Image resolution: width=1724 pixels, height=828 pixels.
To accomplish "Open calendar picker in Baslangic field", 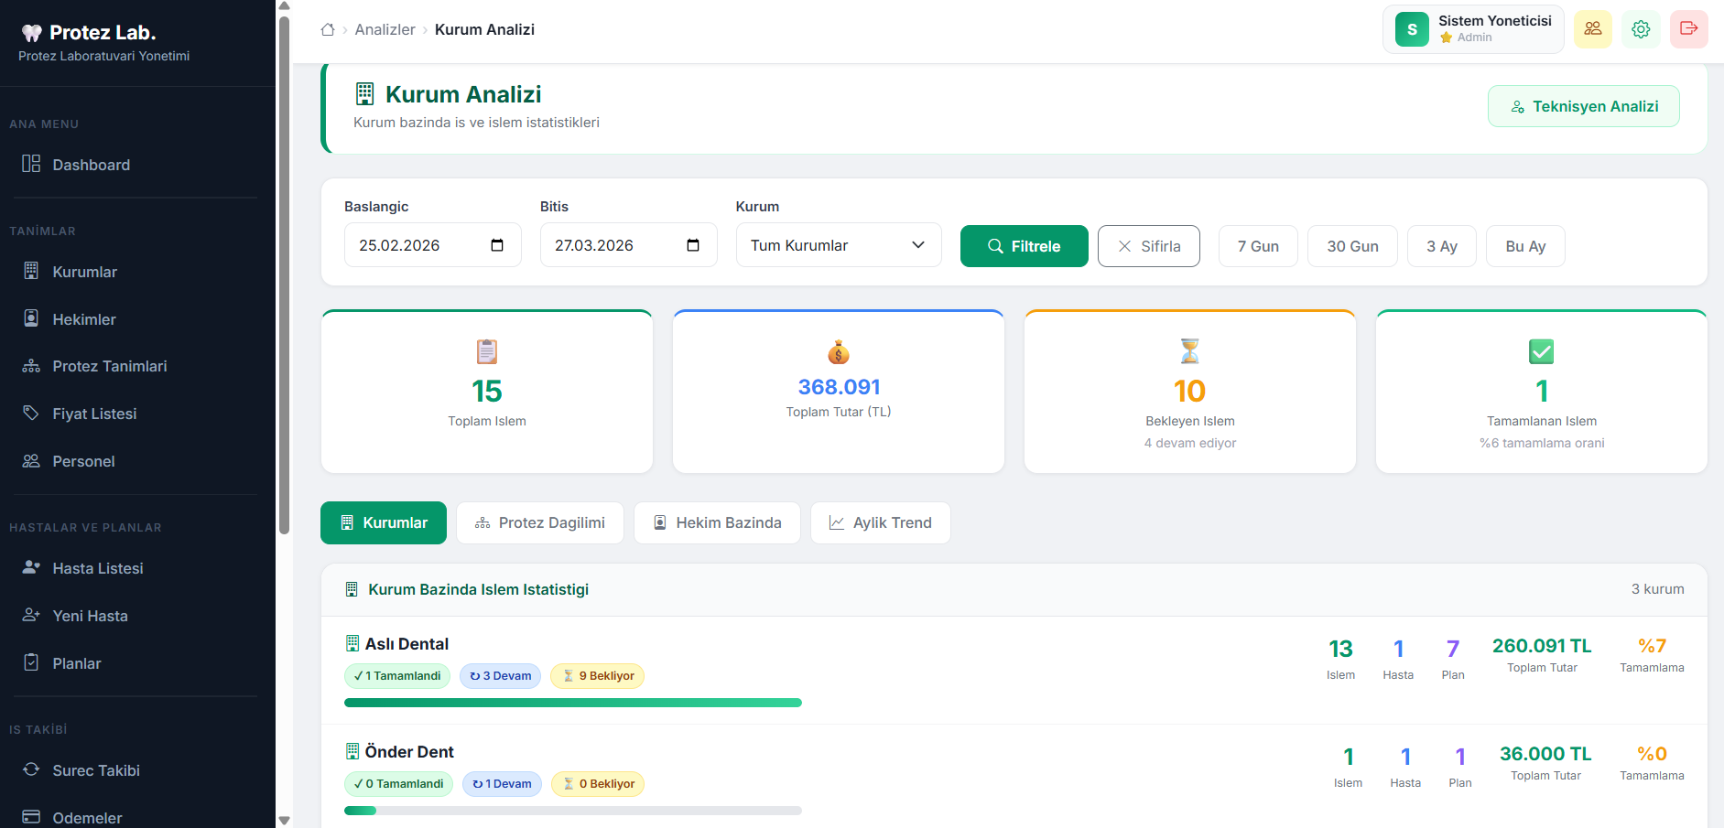I will 497,245.
